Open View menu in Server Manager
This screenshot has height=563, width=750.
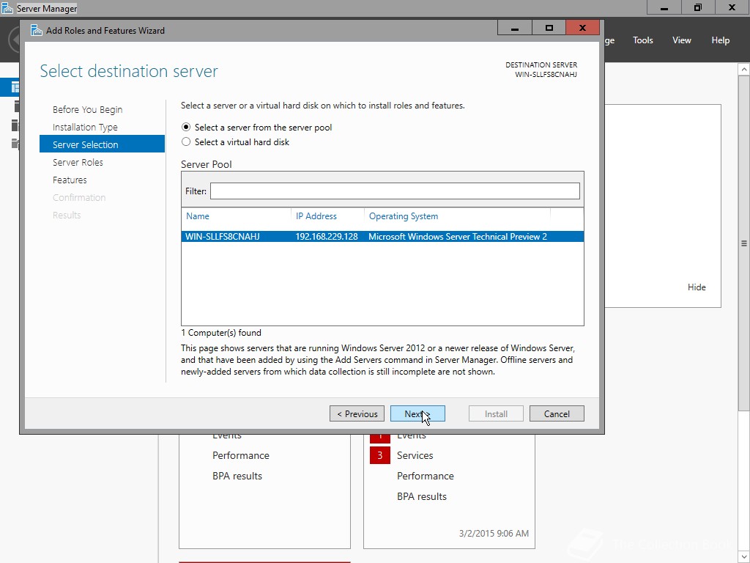[682, 40]
